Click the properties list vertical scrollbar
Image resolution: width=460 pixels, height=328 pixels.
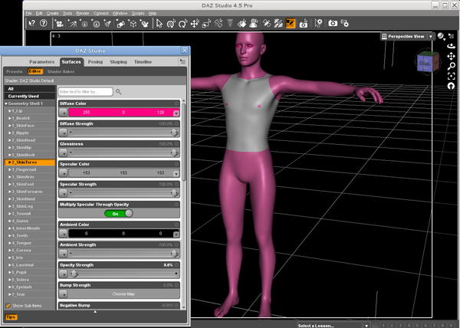click(184, 141)
